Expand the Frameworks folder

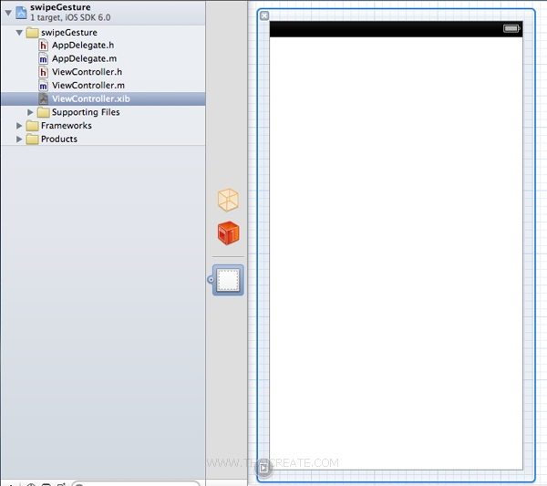(x=19, y=126)
